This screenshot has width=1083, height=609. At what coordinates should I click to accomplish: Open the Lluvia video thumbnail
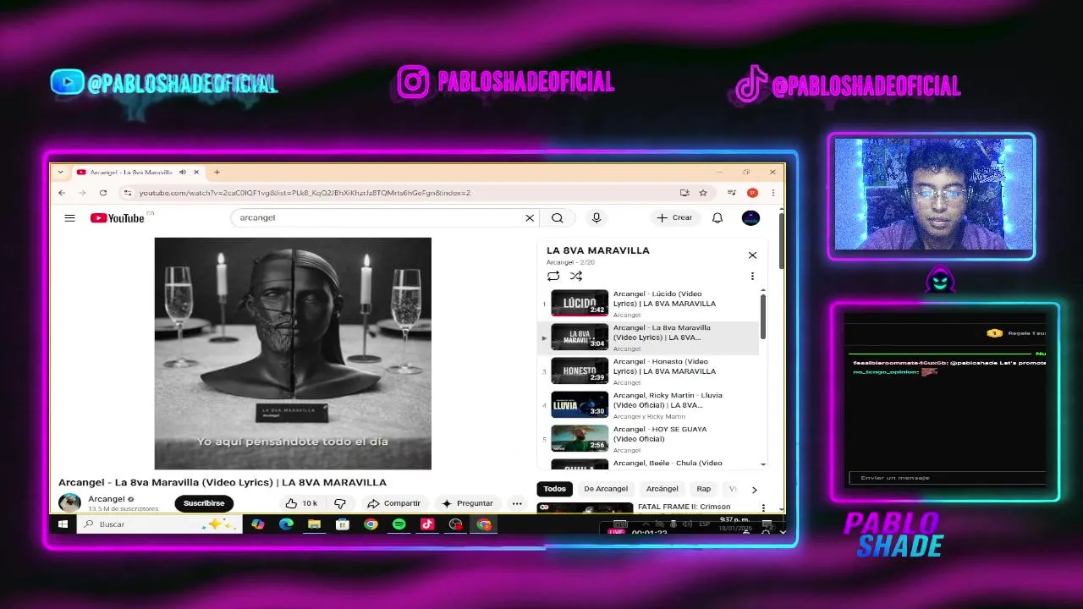pos(580,404)
